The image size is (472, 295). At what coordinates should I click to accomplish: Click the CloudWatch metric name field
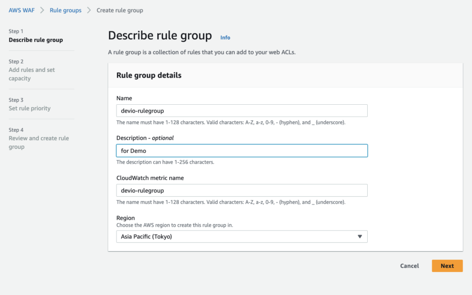coord(242,190)
